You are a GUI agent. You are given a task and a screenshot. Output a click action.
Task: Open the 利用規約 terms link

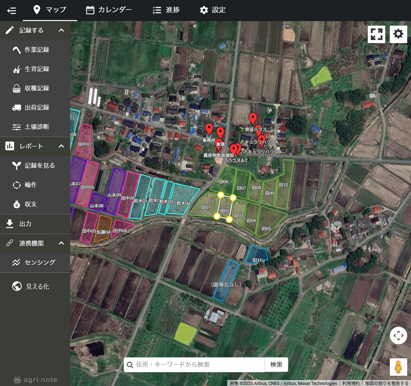tap(351, 383)
